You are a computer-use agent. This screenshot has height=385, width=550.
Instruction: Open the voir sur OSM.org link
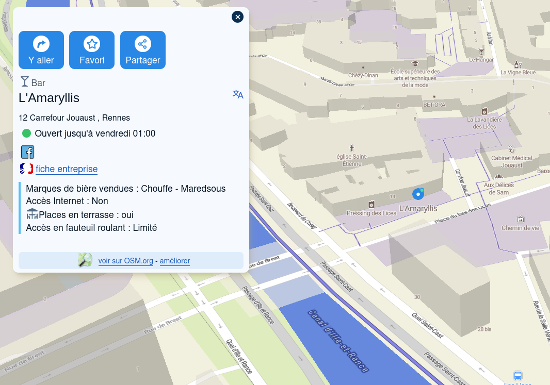[125, 261]
